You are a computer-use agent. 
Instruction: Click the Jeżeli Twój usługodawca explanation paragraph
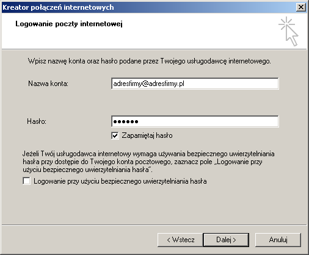tap(148, 162)
